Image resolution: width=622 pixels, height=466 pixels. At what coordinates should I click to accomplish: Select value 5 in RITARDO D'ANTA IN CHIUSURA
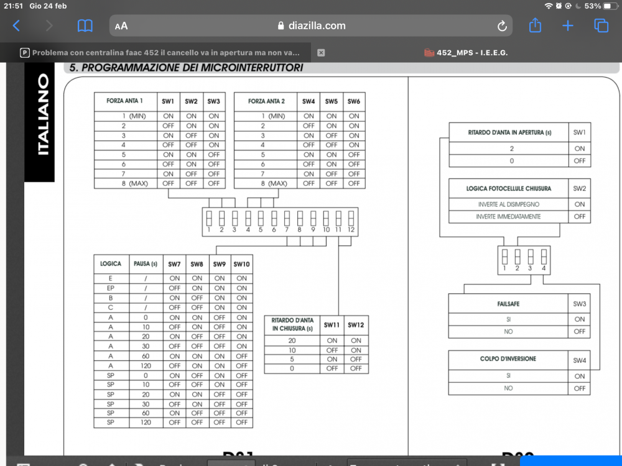[292, 359]
